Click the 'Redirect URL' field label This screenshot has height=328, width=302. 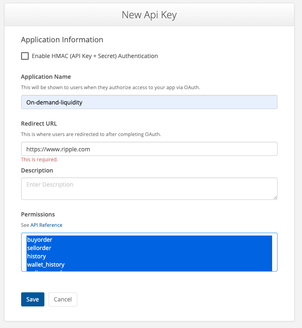click(39, 124)
